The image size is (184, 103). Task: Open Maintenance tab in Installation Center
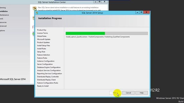click(4, 15)
